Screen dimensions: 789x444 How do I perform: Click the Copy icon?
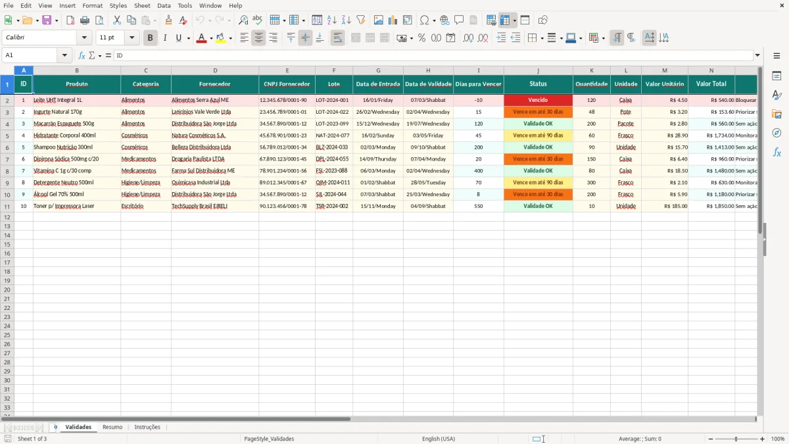click(x=131, y=20)
